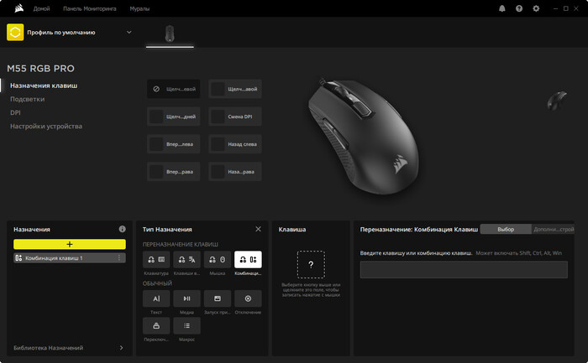Image resolution: width=588 pixels, height=363 pixels.
Task: Choose the Text assignment type icon
Action: coord(156,298)
